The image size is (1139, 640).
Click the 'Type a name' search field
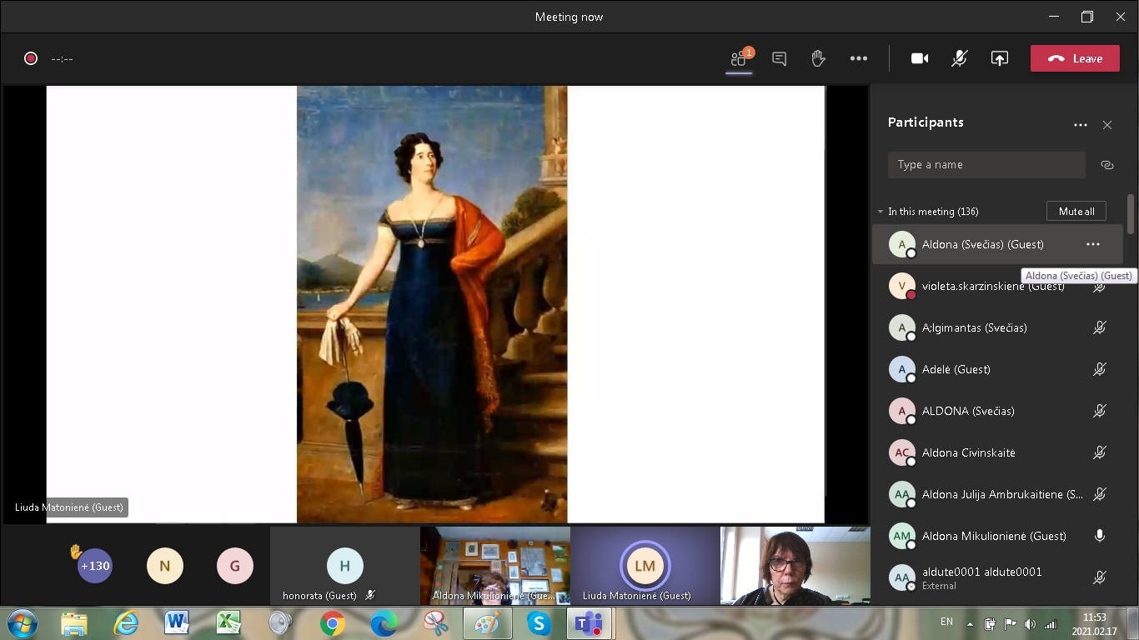(x=986, y=165)
